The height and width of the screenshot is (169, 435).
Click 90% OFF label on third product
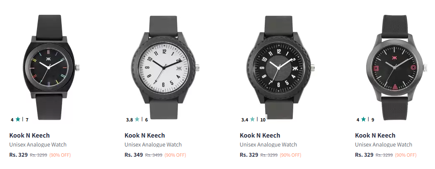pos(290,155)
